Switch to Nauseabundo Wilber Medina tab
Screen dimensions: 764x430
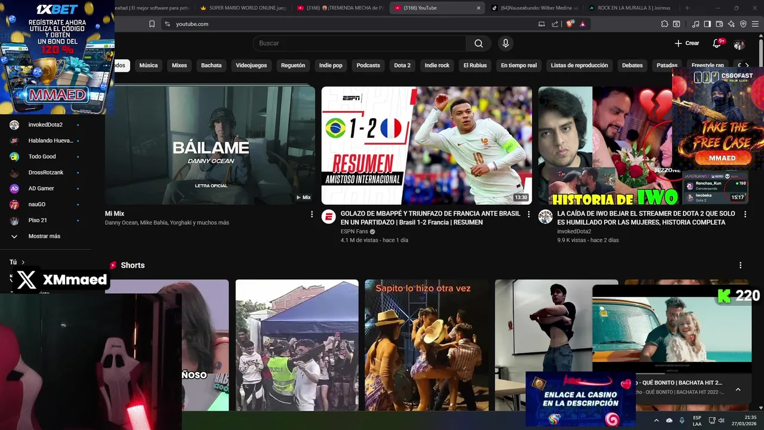(535, 8)
